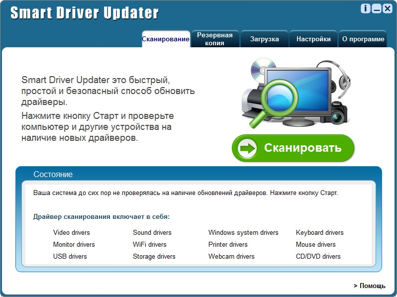Click the Video drivers entry

coord(72,232)
